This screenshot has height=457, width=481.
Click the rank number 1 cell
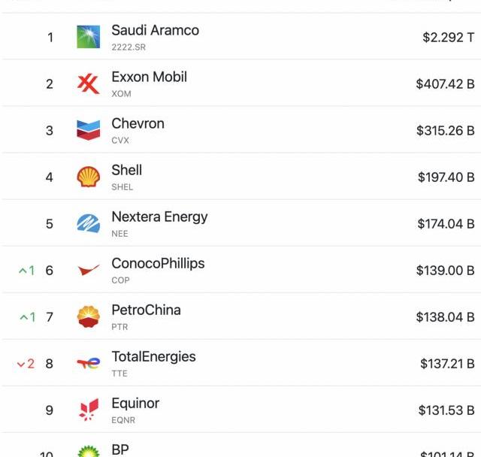50,38
